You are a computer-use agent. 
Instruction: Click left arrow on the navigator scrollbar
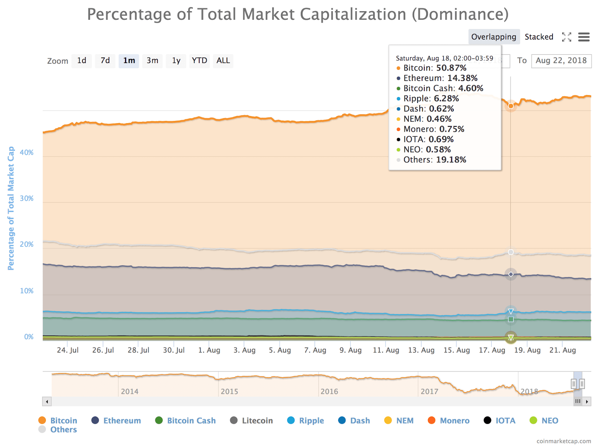[x=47, y=402]
